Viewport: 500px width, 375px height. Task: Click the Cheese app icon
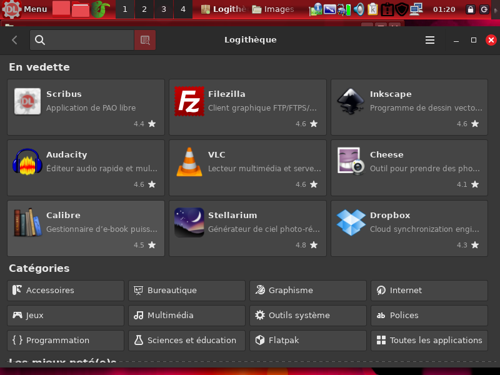(351, 162)
